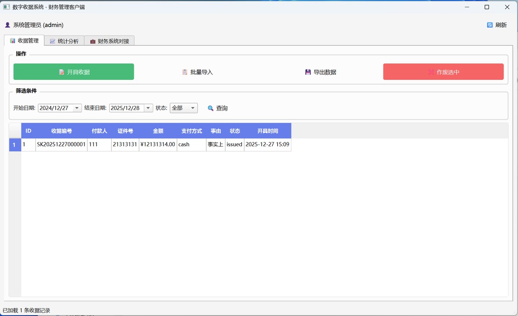Click the document icon beside 批量导入
Image resolution: width=518 pixels, height=316 pixels.
[184, 72]
